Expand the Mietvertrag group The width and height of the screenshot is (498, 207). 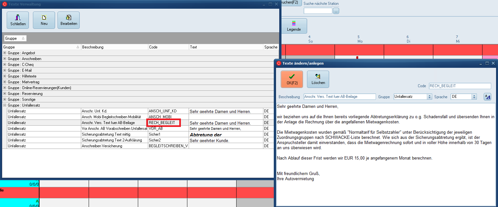pos(5,82)
